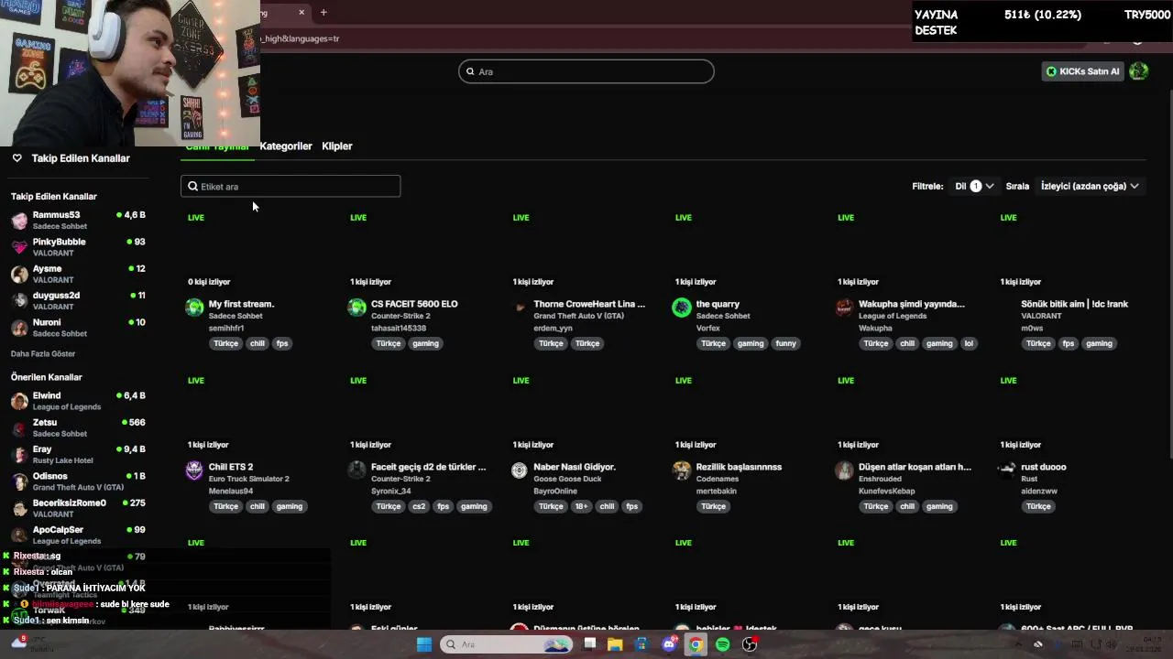Select Aysme in followed channels
The height and width of the screenshot is (659, 1173).
(79, 274)
